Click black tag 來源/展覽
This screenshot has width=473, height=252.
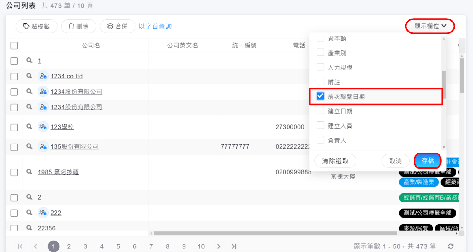(x=416, y=228)
